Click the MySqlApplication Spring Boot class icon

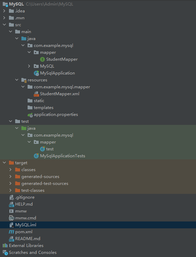click(36, 73)
